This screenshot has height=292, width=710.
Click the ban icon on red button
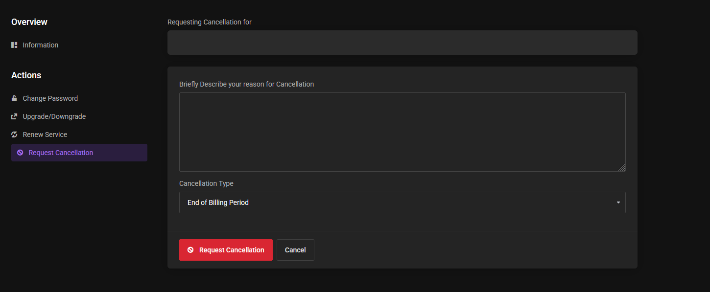[190, 250]
